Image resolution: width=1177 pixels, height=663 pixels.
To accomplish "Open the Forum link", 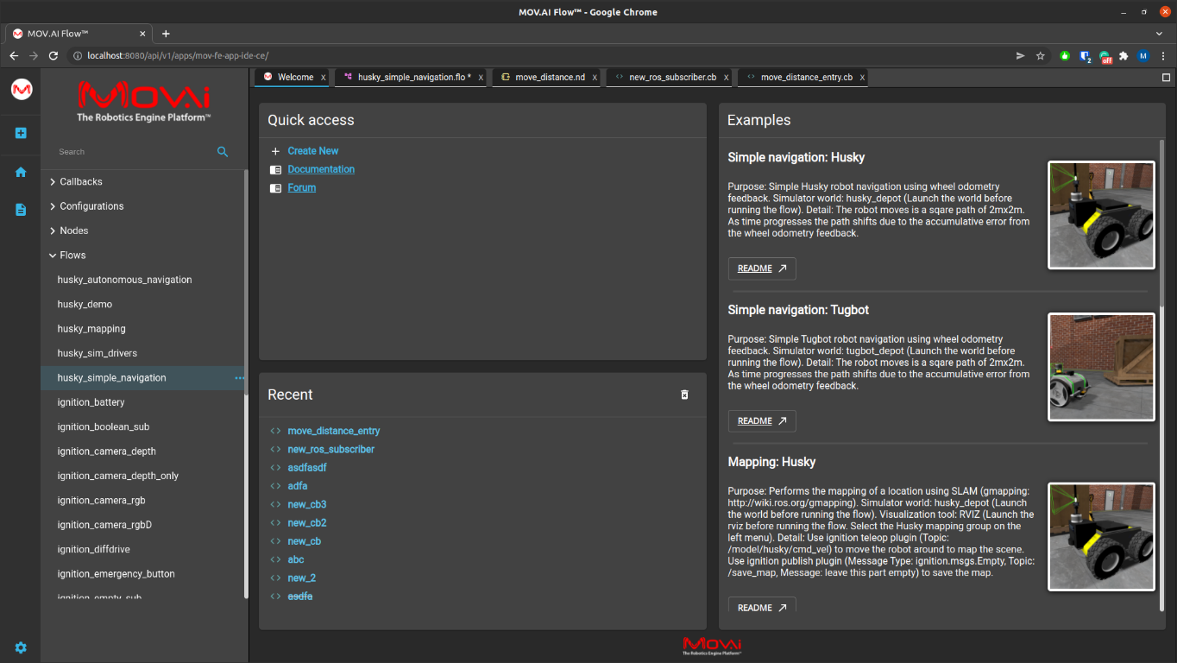I will (302, 187).
